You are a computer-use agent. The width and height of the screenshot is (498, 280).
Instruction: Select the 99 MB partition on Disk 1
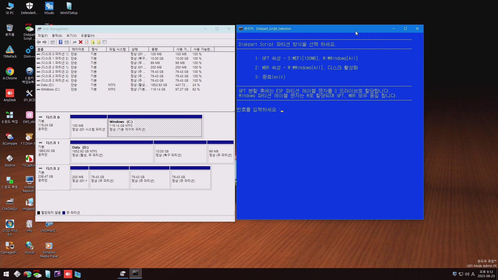(x=220, y=152)
